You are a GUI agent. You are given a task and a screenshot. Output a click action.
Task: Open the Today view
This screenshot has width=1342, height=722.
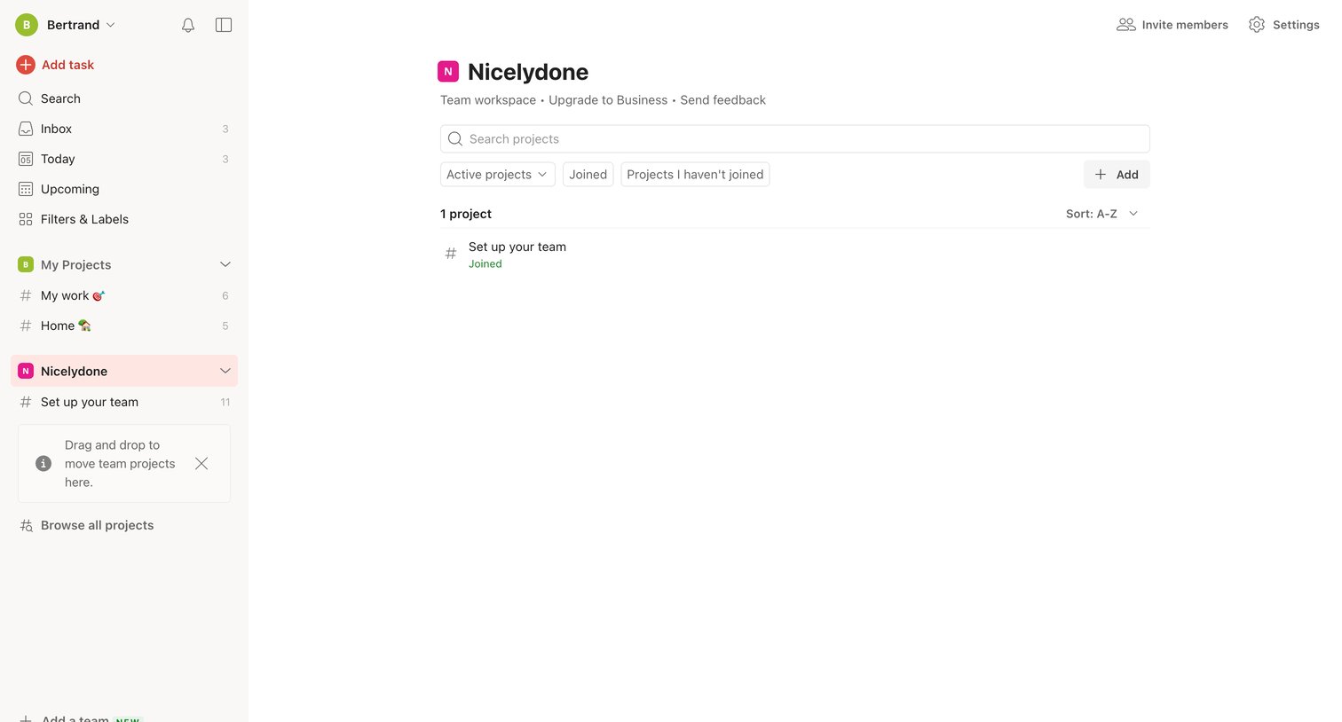click(124, 159)
